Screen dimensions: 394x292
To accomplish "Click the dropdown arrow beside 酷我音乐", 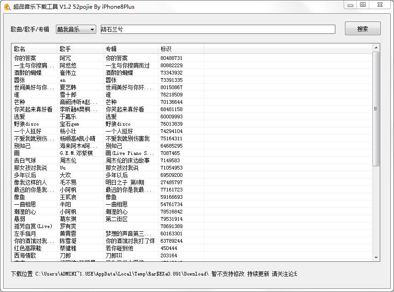I will 91,29.
